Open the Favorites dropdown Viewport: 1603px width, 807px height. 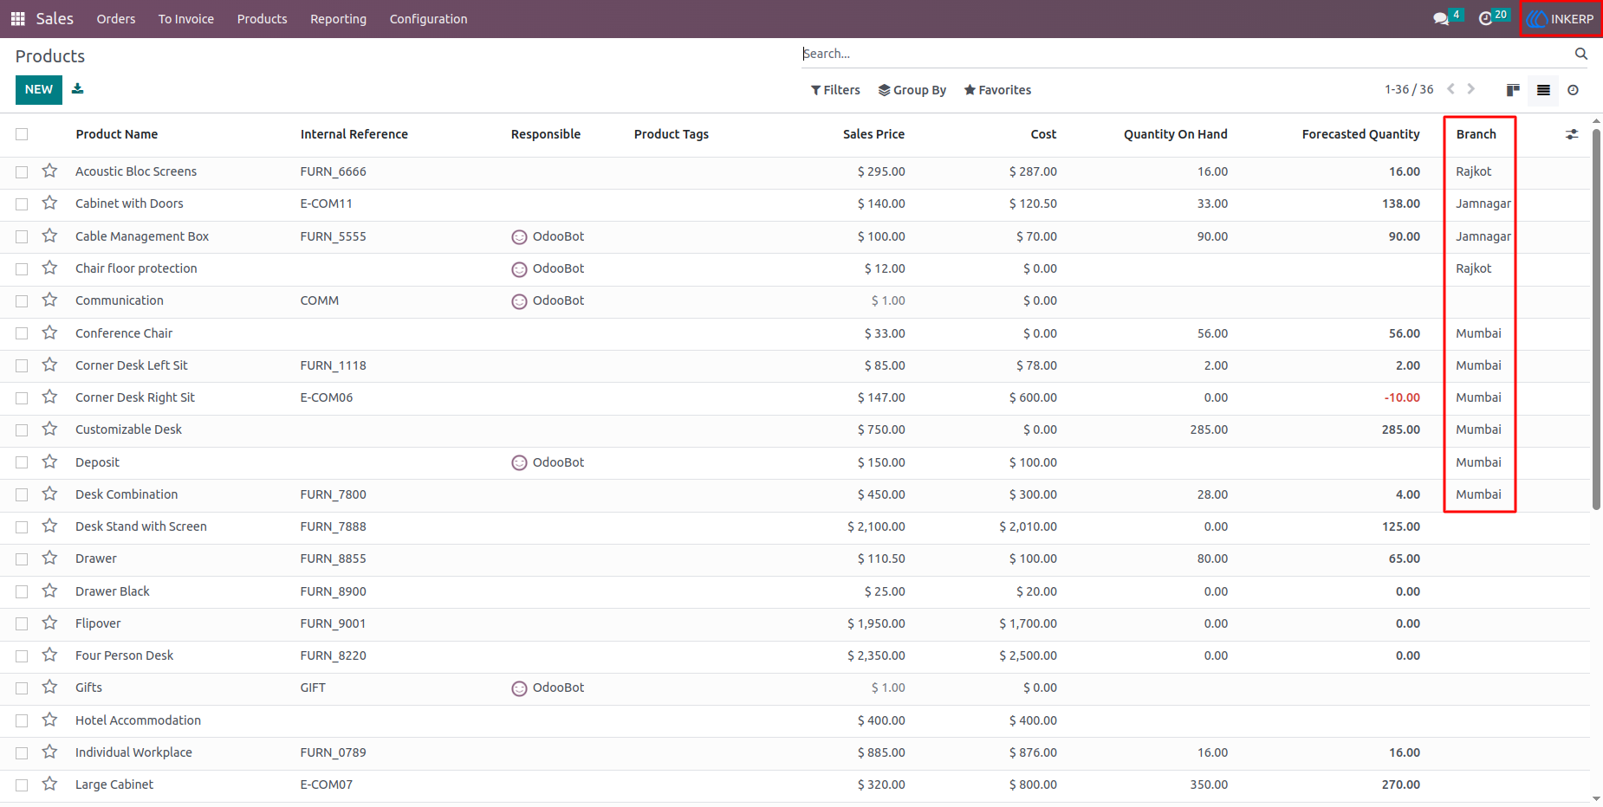tap(997, 90)
